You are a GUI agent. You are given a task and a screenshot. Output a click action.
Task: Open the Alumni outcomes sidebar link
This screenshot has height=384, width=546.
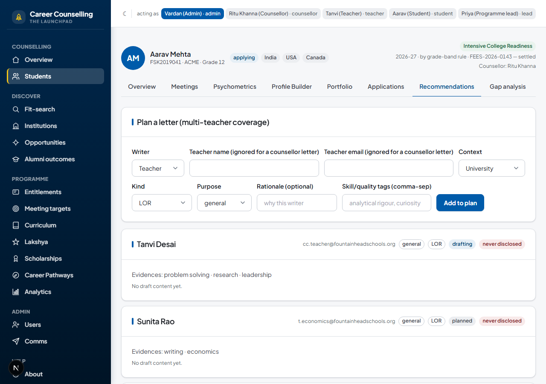55,159
